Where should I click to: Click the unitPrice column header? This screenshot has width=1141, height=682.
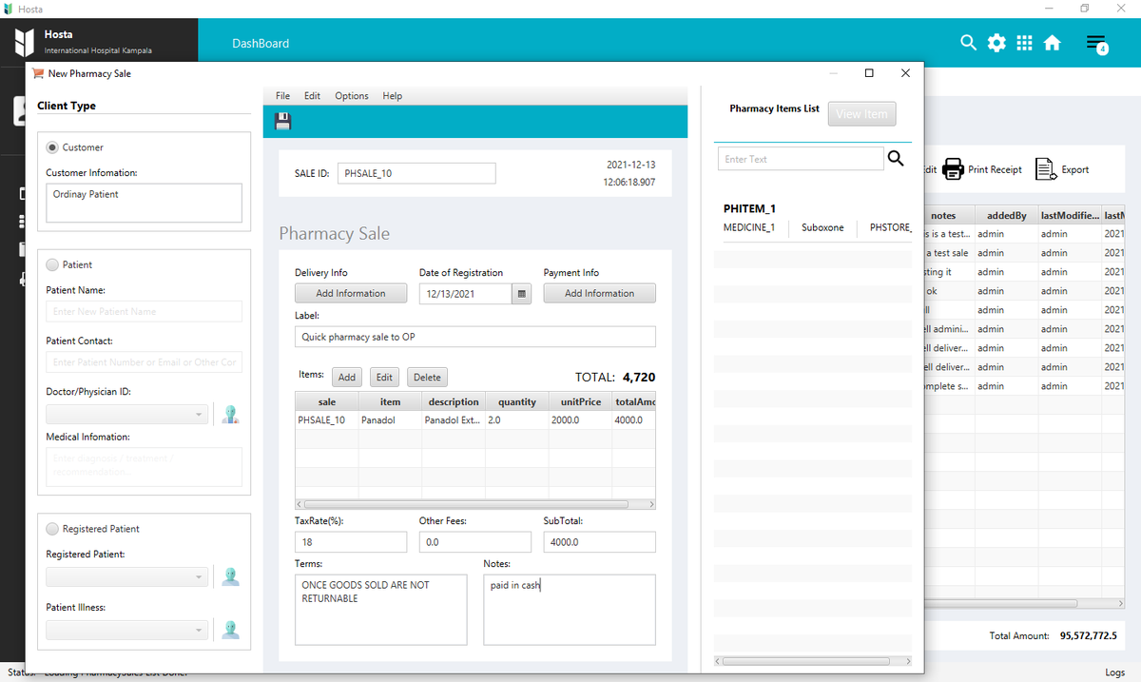coord(580,401)
